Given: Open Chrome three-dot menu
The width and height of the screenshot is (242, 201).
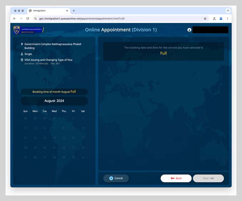Looking at the screenshot, I should point(227,18).
